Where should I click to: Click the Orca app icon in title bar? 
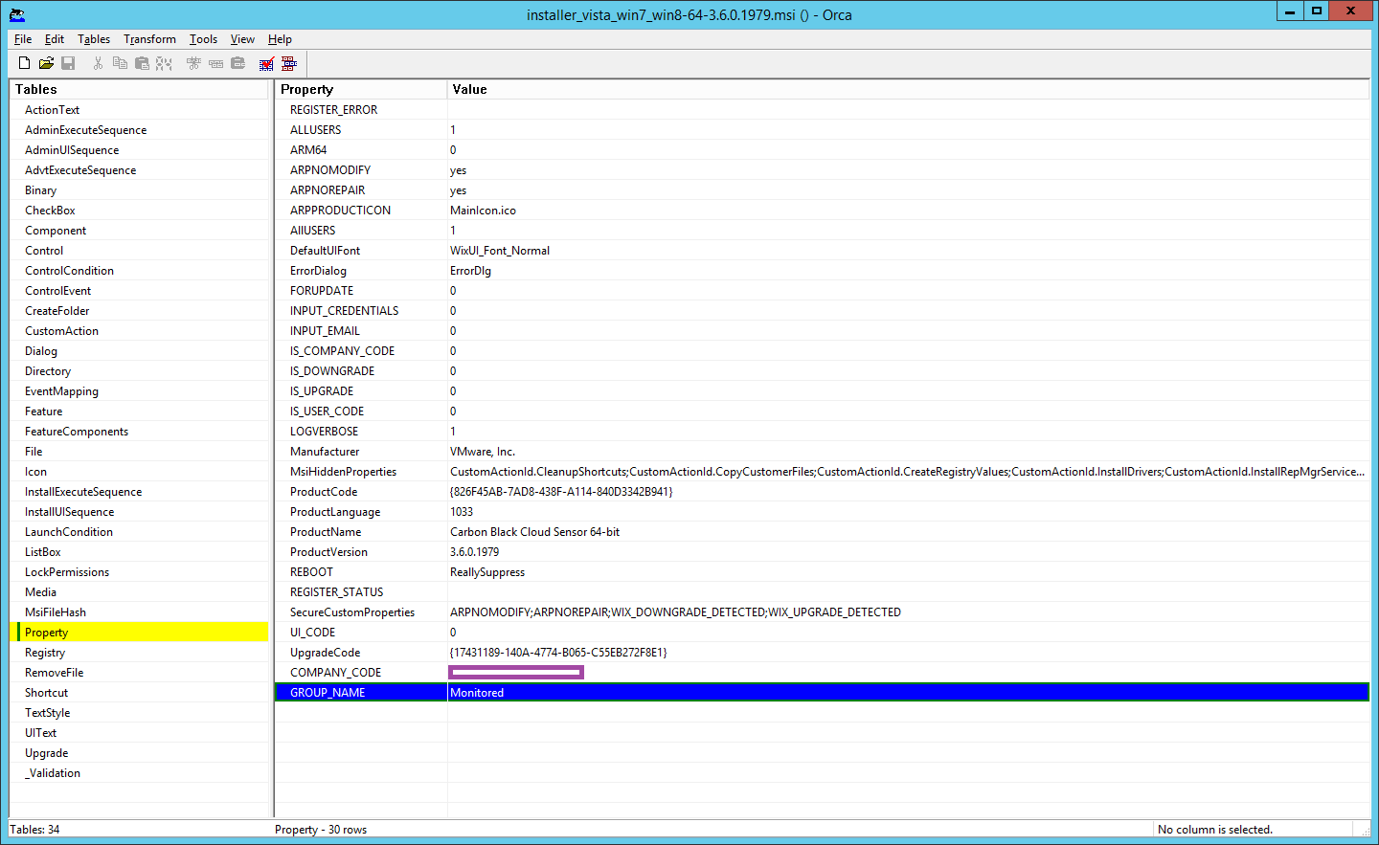coord(16,14)
